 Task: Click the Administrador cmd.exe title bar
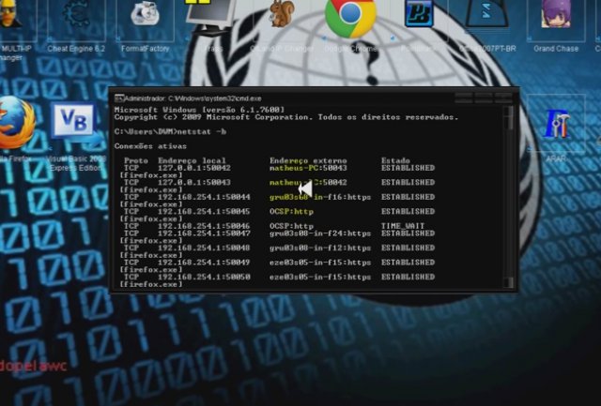tap(282, 97)
